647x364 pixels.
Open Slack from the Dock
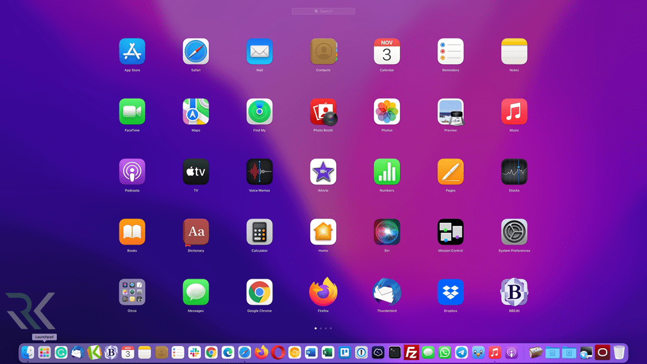click(x=195, y=353)
